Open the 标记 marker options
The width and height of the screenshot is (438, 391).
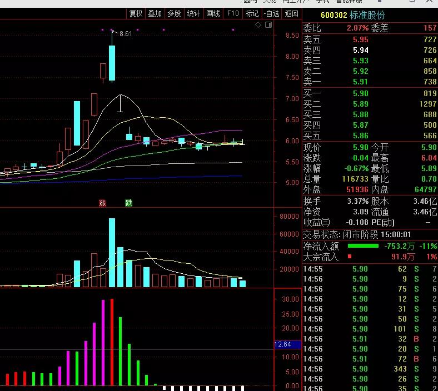[x=252, y=13]
